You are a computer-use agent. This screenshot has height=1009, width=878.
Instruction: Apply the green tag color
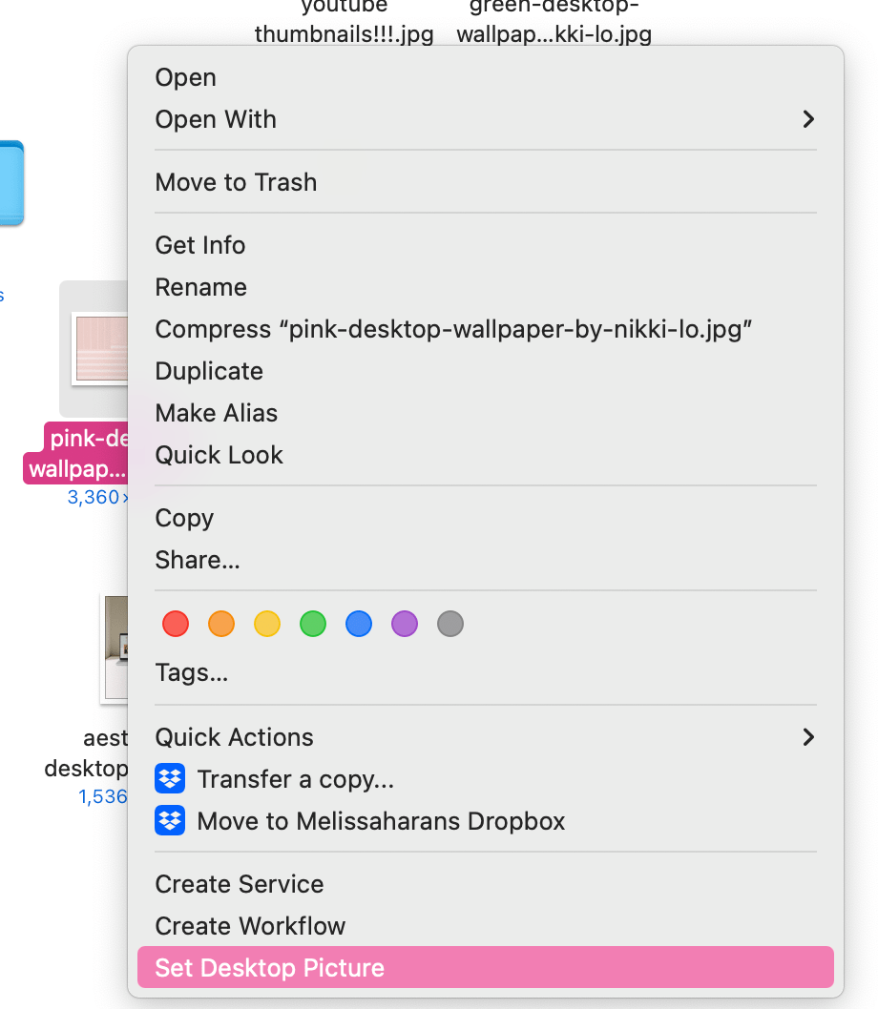312,624
